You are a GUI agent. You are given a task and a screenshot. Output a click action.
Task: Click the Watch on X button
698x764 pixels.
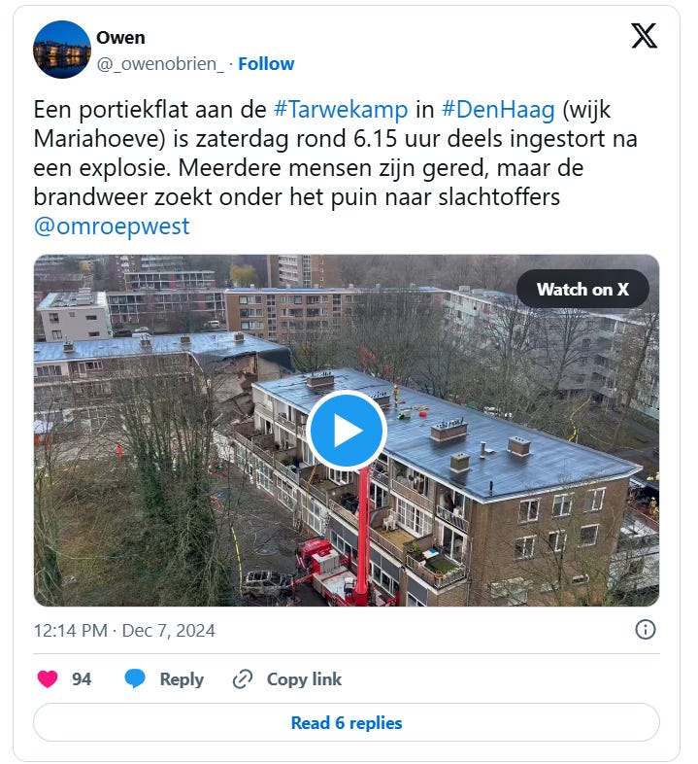pyautogui.click(x=582, y=289)
